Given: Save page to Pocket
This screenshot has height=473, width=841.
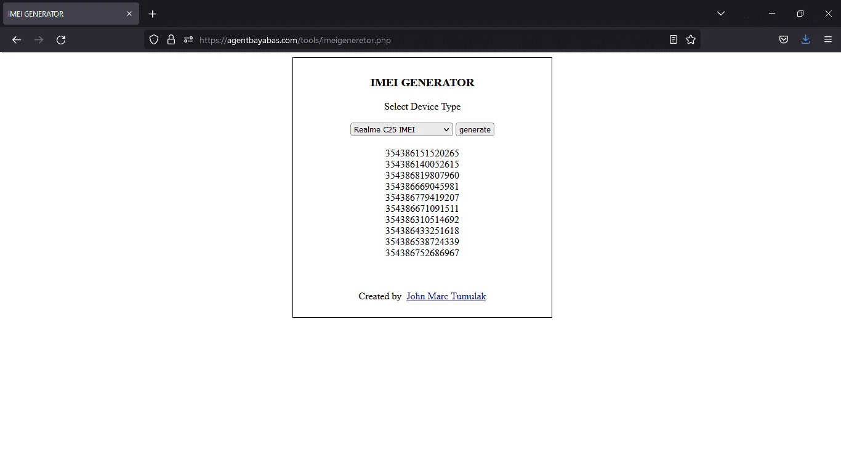Looking at the screenshot, I should (x=784, y=39).
